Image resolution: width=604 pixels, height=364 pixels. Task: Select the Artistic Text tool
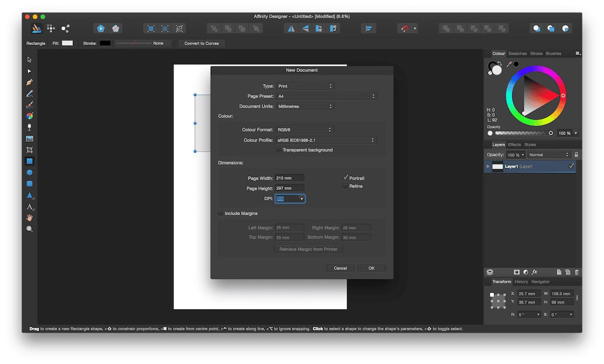pyautogui.click(x=29, y=207)
